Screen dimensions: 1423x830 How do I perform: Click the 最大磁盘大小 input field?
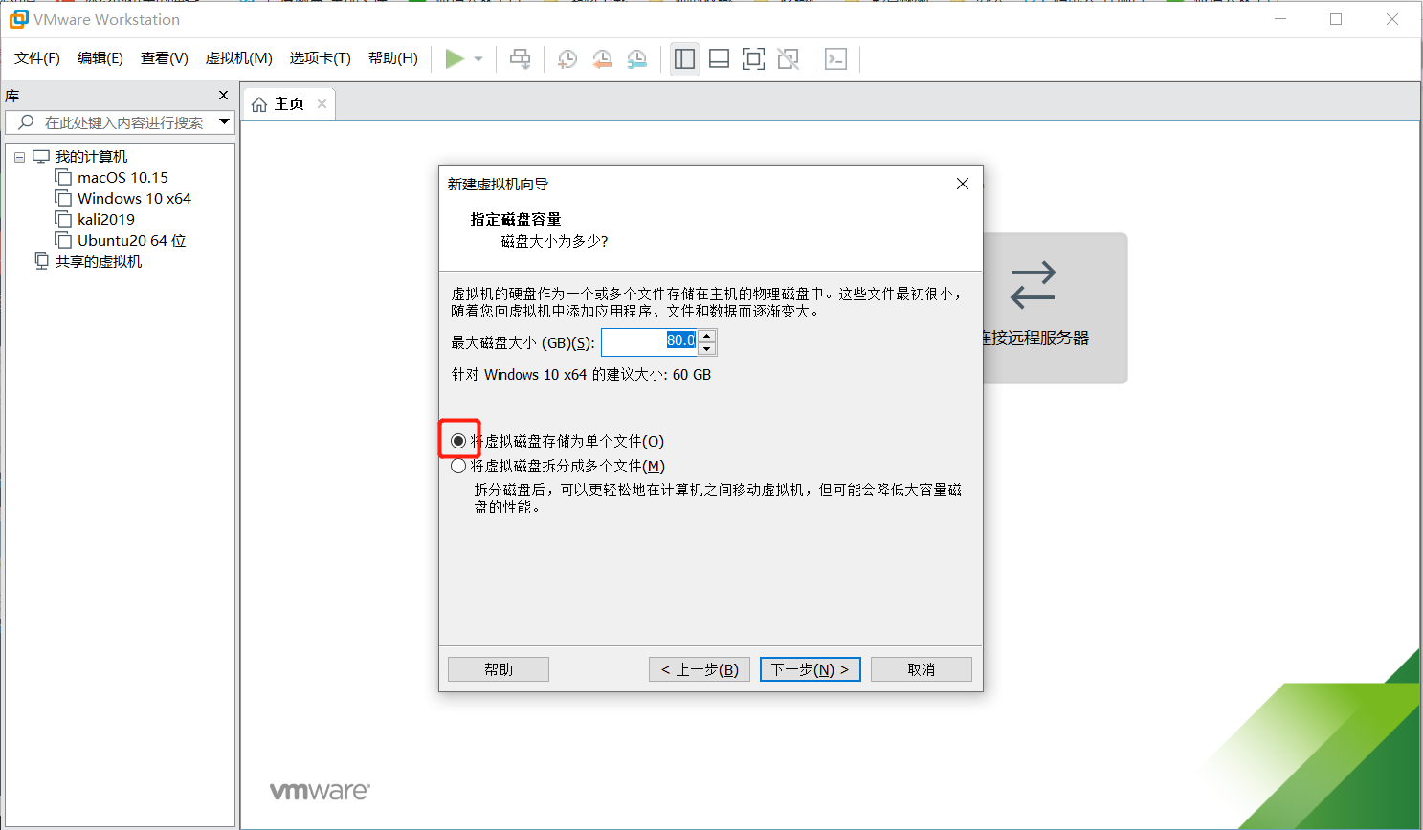[x=649, y=341]
